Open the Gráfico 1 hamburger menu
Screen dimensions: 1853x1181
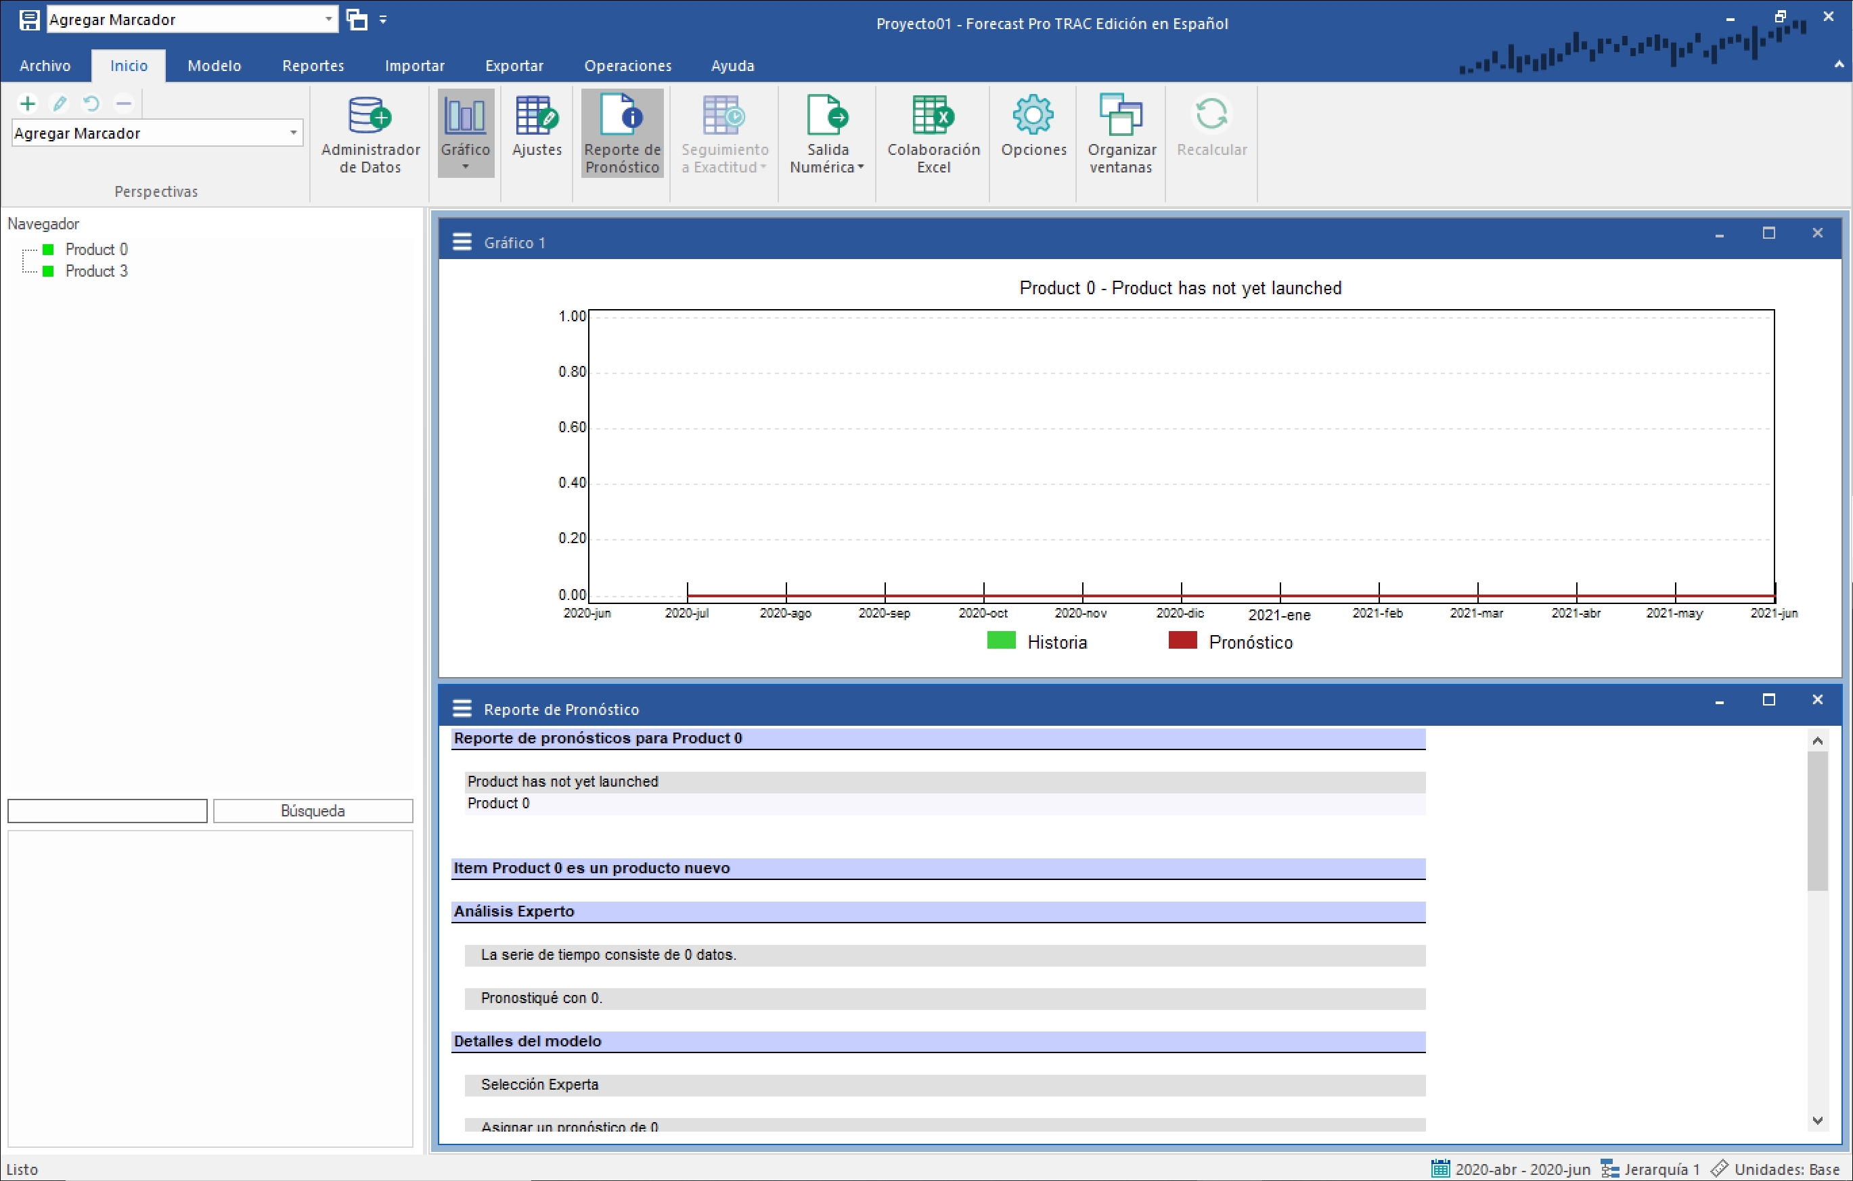tap(462, 242)
